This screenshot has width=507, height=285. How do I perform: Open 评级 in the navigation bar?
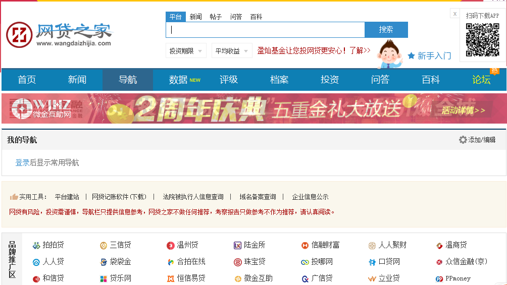point(229,80)
